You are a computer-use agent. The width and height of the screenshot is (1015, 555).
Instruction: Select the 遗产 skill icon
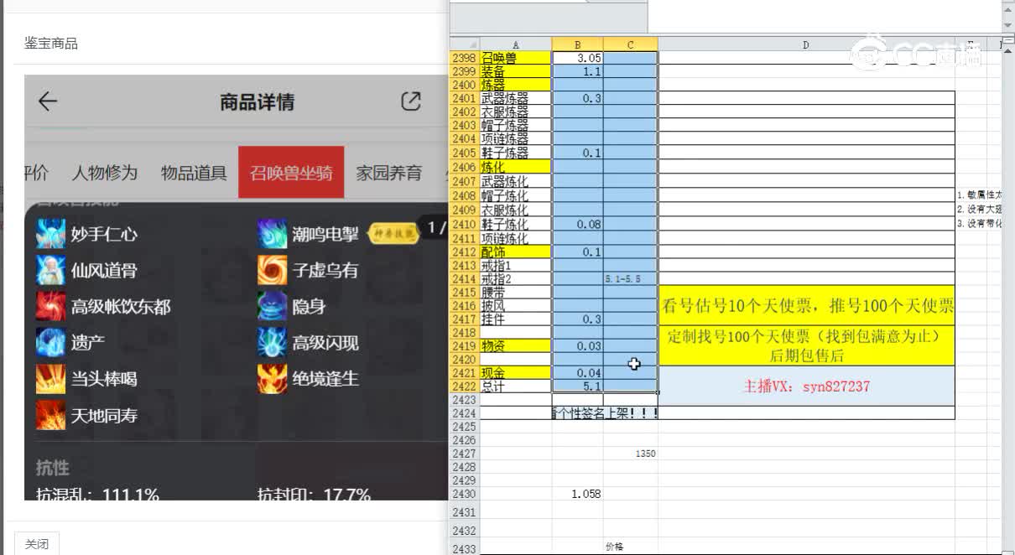pyautogui.click(x=50, y=343)
